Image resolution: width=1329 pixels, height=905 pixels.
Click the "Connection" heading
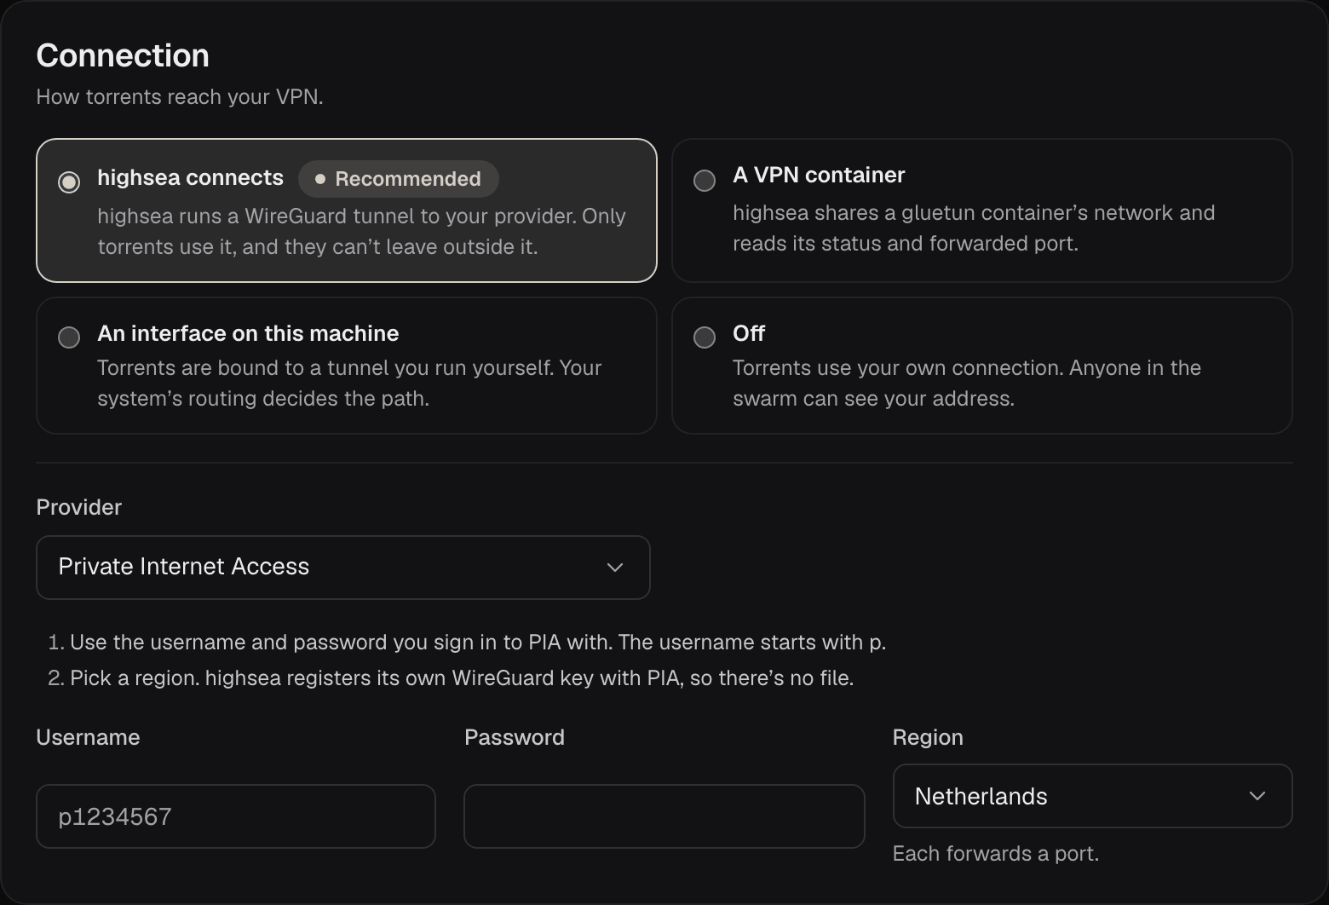(x=123, y=55)
